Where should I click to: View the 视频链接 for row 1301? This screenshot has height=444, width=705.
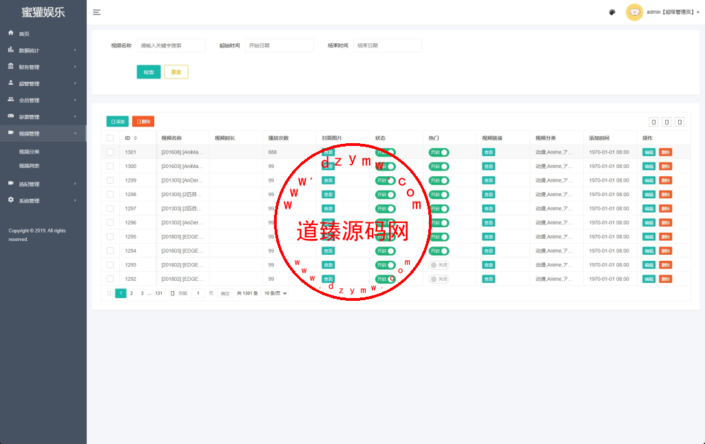click(489, 152)
